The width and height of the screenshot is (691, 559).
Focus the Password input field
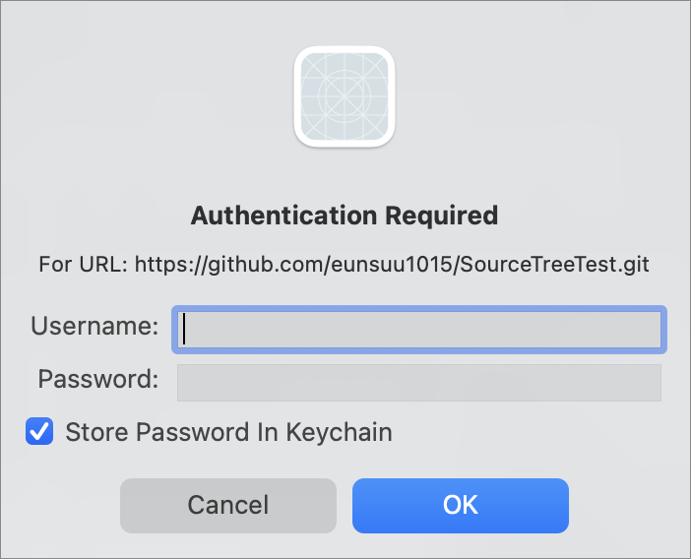419,383
